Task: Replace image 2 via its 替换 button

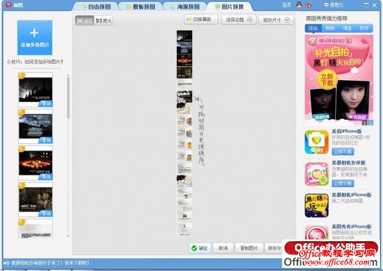Action: 46,140
